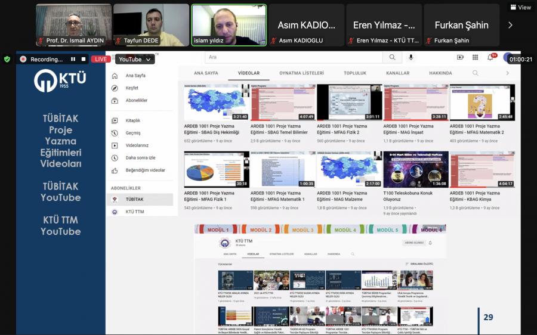Image resolution: width=537 pixels, height=335 pixels.
Task: Click the KTÜ TTM channel icon in subscriptions
Action: pos(115,212)
